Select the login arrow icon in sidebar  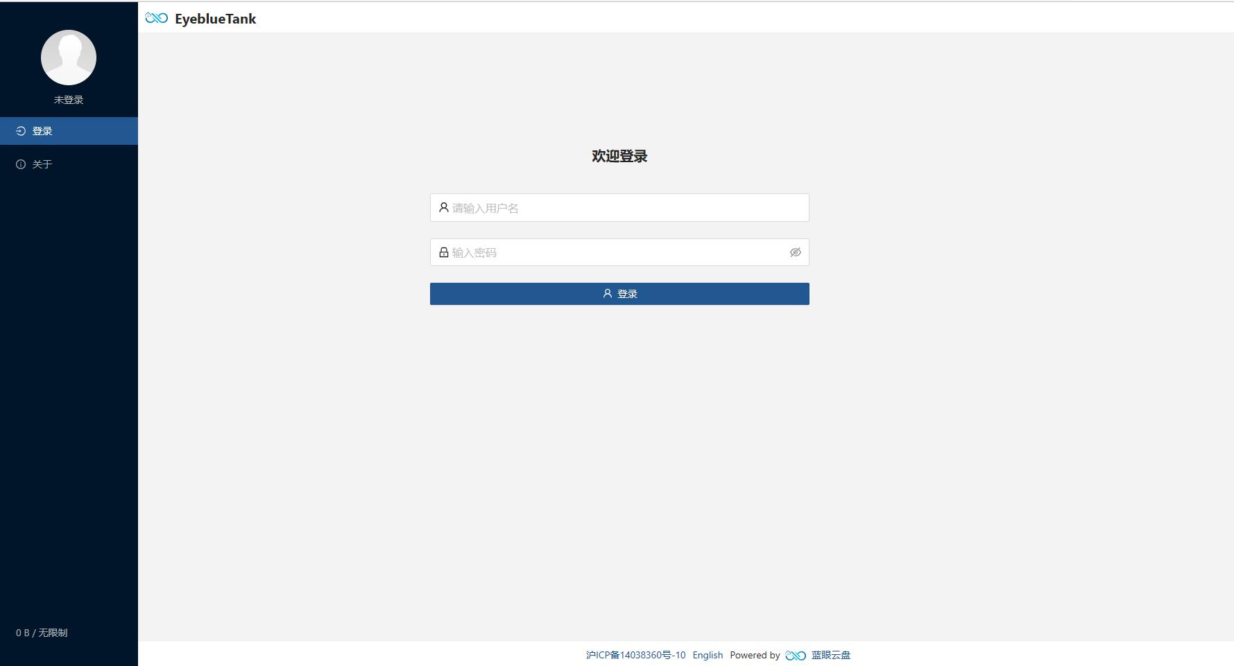click(19, 130)
